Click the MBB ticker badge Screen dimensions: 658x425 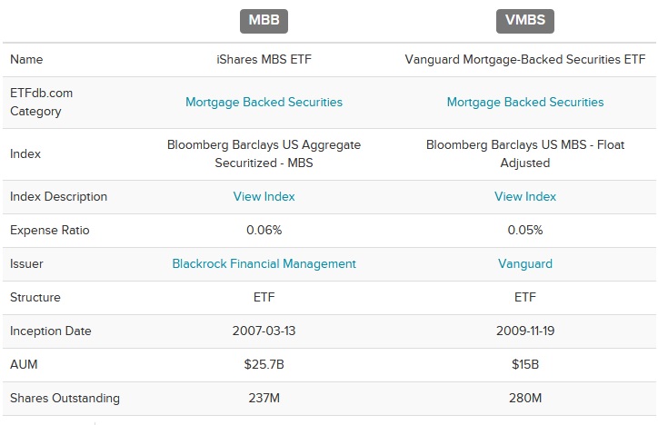[x=264, y=21]
